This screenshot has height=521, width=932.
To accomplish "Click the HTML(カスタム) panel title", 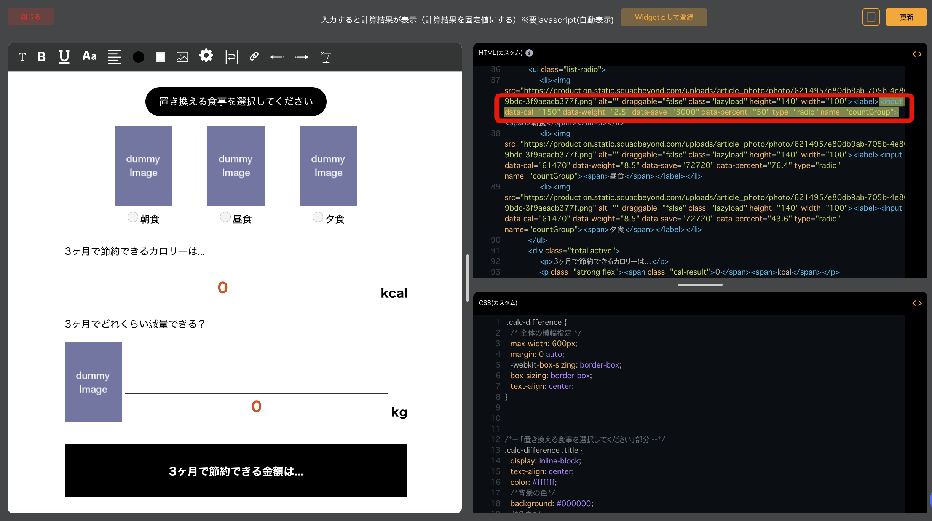I will click(501, 53).
